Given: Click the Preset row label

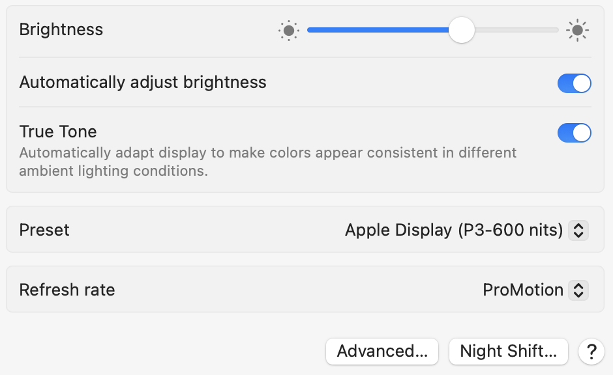Looking at the screenshot, I should click(44, 230).
